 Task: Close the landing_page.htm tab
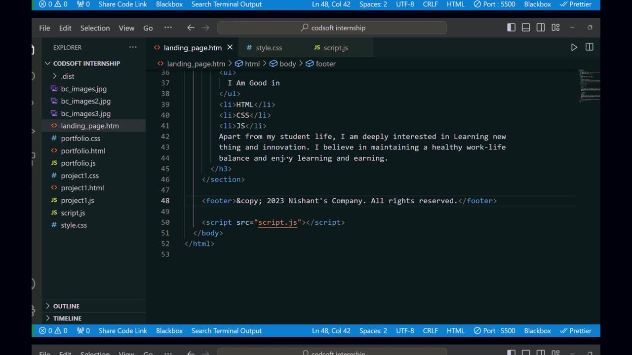tap(230, 47)
